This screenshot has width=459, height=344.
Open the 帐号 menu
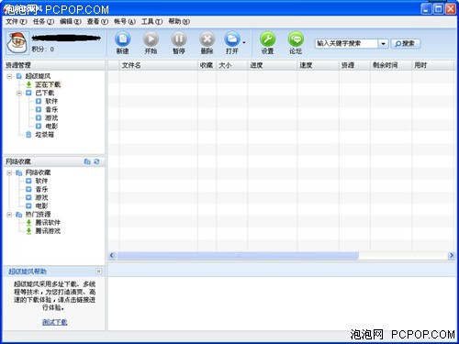click(125, 21)
